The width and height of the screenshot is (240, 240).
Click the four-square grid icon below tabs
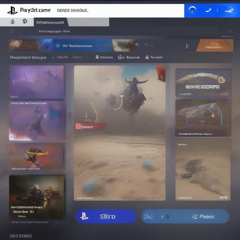[x=12, y=31]
